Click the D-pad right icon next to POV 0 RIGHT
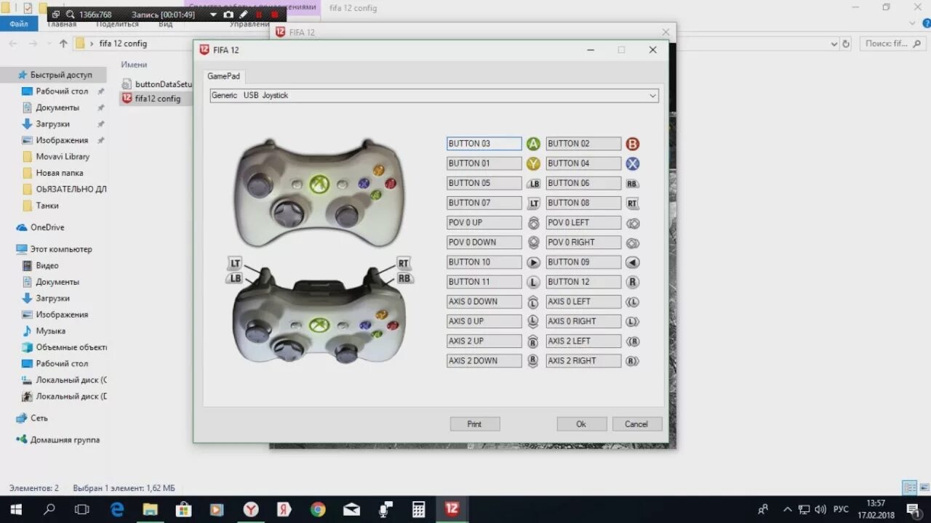The width and height of the screenshot is (931, 523). tap(633, 243)
